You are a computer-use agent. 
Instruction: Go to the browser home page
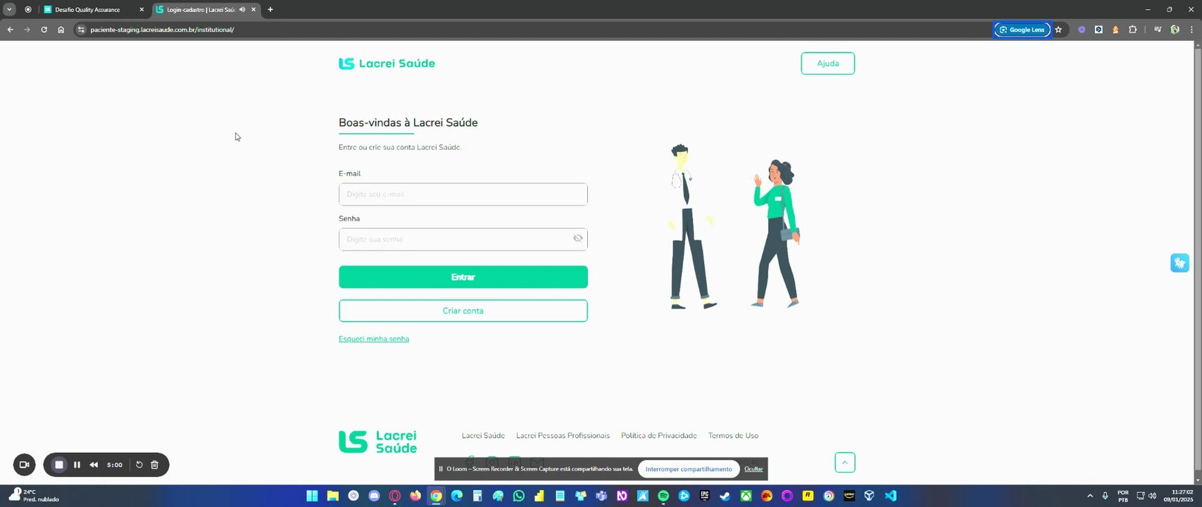point(61,30)
